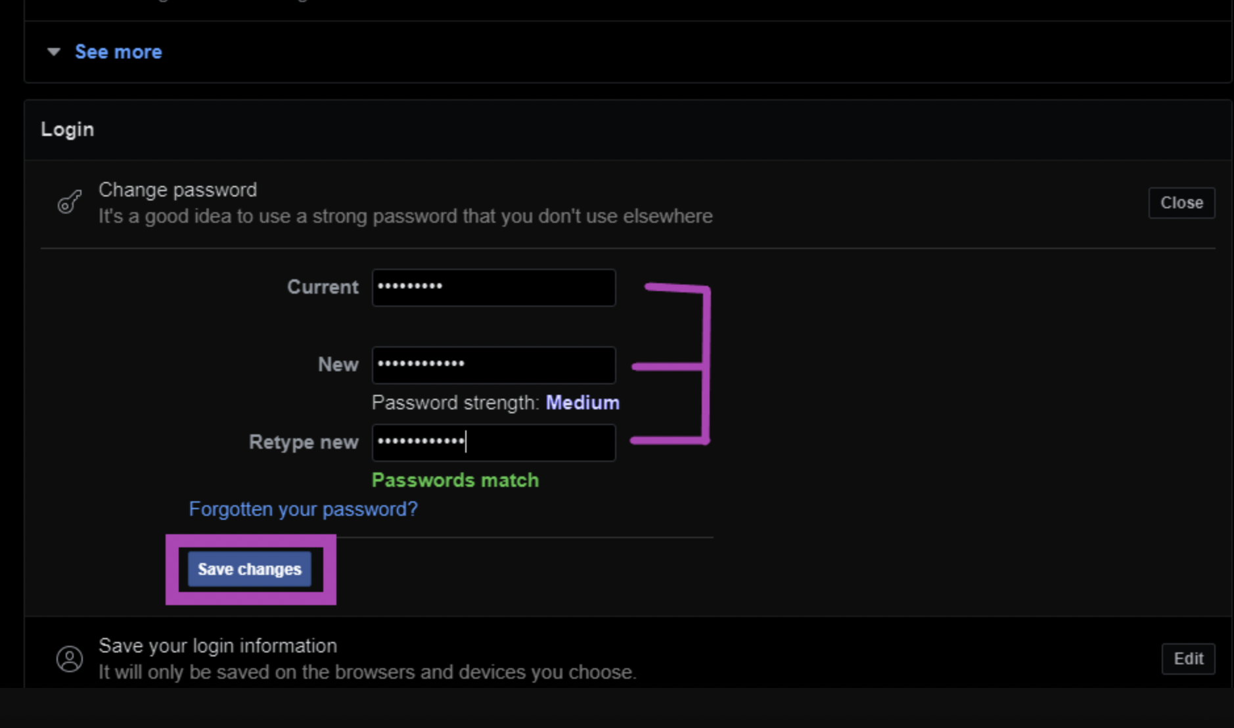Click the Medium password strength indicator
Viewport: 1234px width, 728px height.
coord(582,403)
